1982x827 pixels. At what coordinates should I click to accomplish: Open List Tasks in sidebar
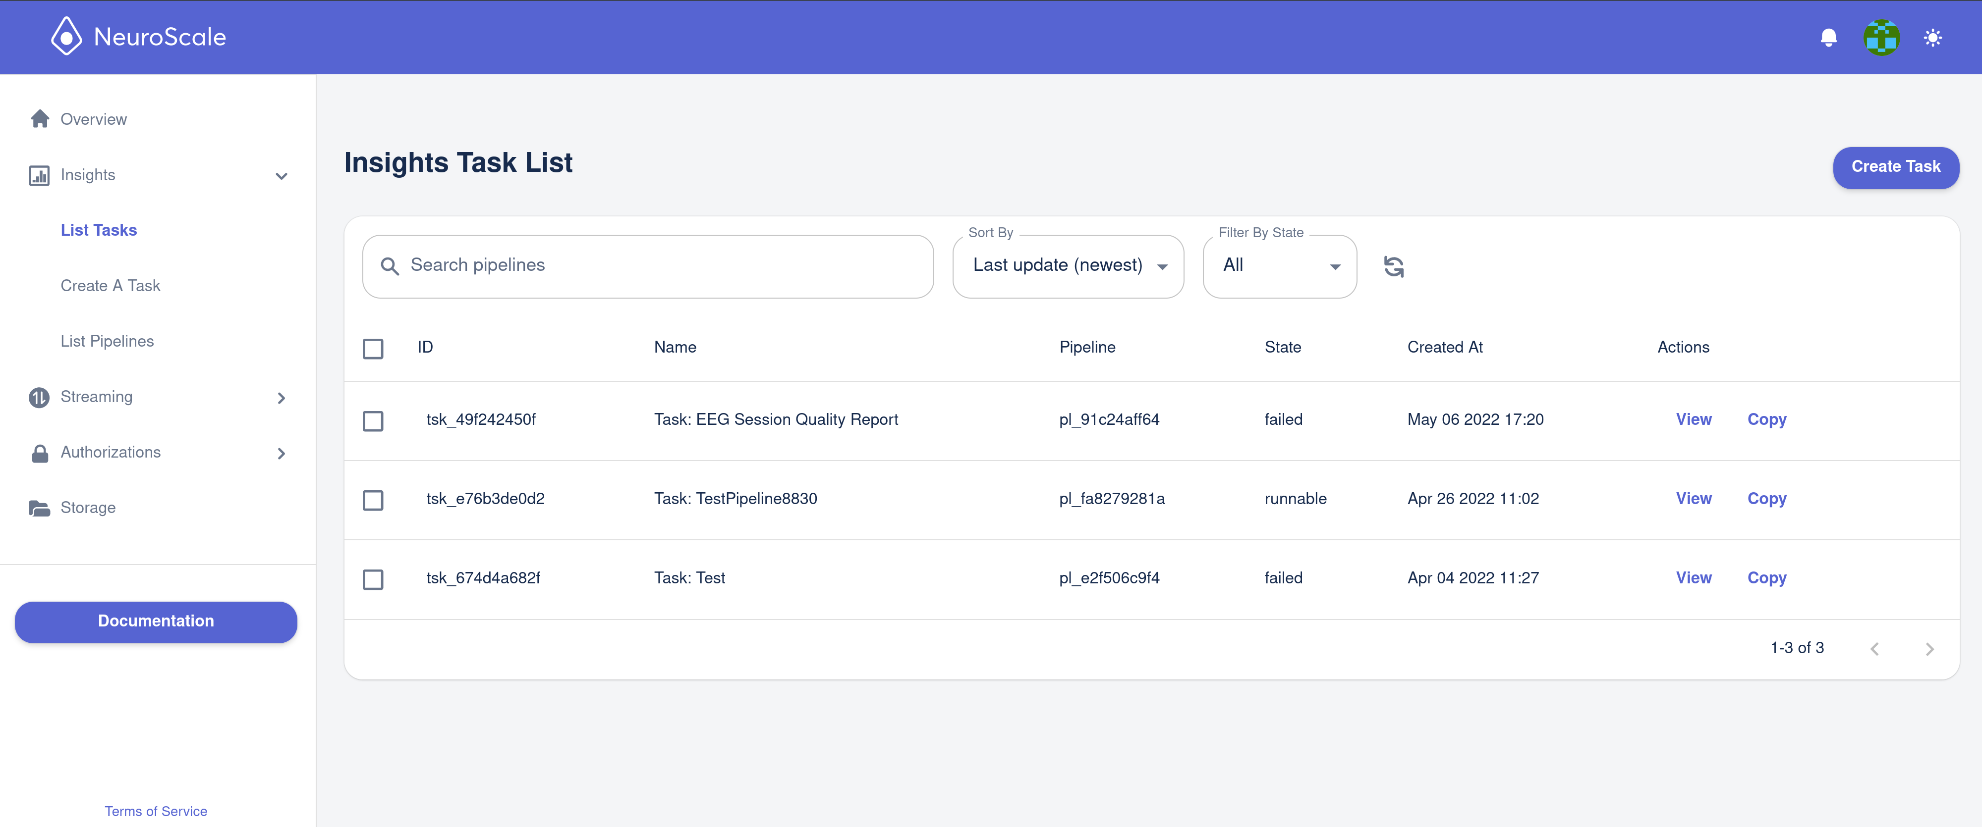point(99,230)
